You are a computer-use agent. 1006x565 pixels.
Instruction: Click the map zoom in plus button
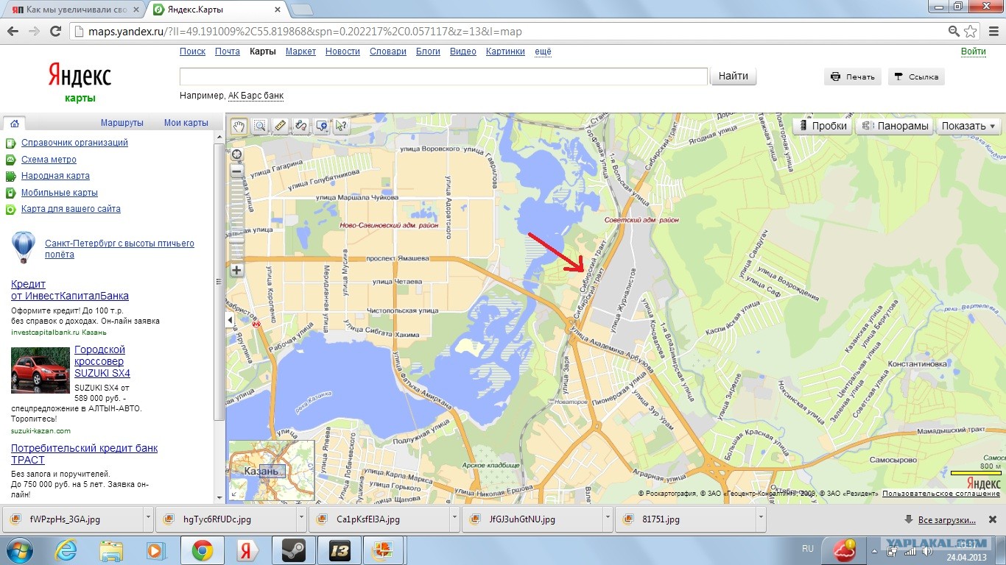click(x=236, y=270)
